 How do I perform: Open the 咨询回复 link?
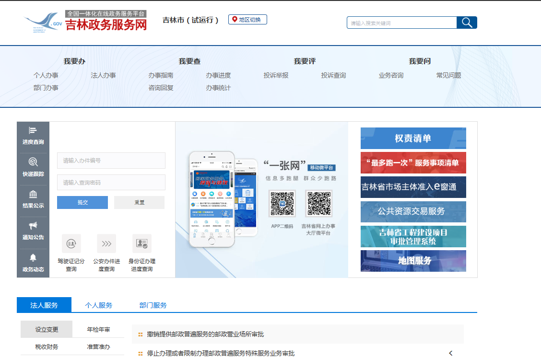(161, 88)
